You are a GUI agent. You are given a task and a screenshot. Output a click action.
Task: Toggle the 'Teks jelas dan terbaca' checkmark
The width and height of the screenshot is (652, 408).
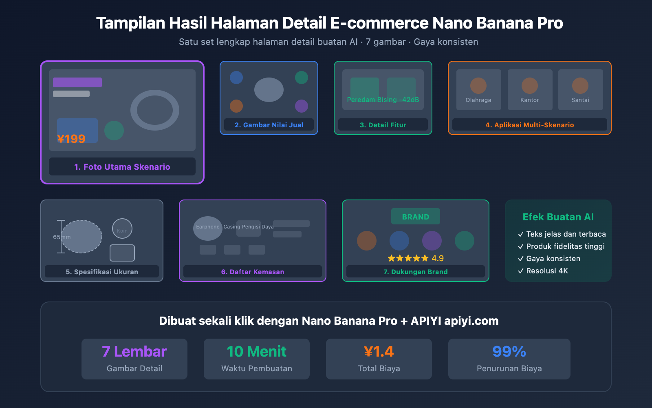[x=520, y=234]
